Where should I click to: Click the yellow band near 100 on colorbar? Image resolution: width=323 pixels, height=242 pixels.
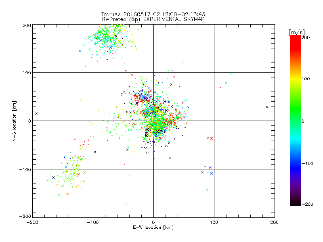click(296, 79)
